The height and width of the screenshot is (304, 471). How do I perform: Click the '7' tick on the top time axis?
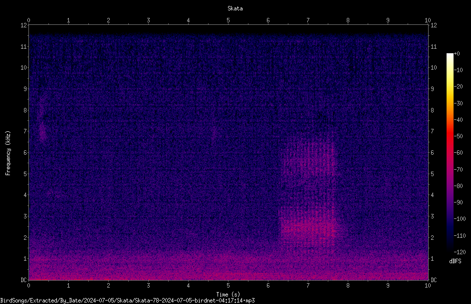(x=308, y=20)
